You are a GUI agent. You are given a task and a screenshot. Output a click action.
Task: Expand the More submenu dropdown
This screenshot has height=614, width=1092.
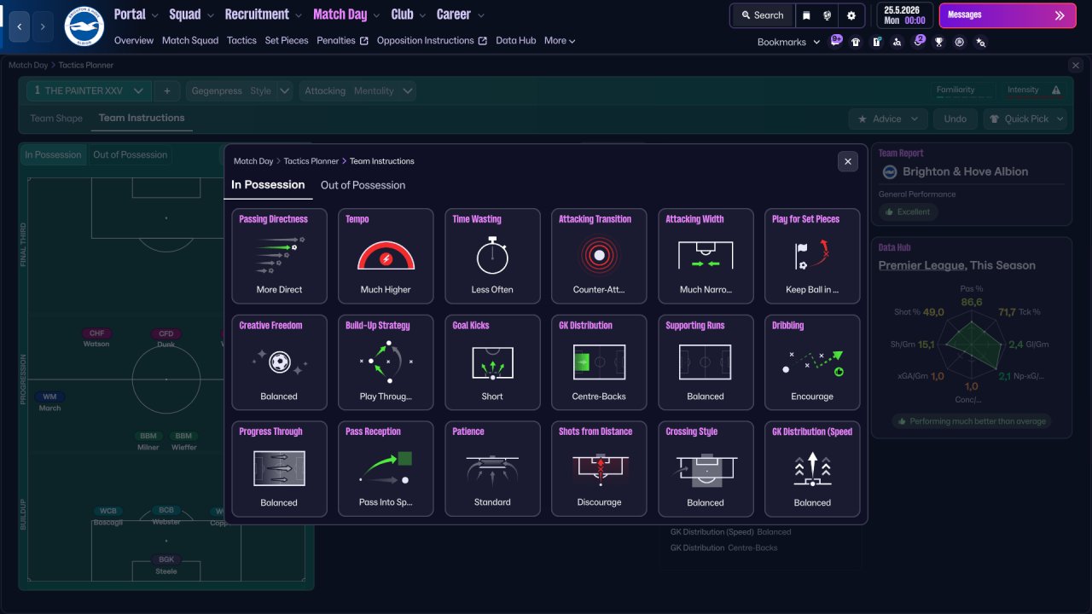(x=560, y=40)
